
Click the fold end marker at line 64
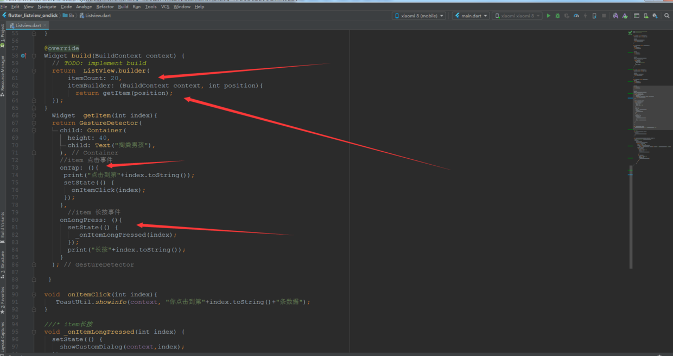pos(34,100)
